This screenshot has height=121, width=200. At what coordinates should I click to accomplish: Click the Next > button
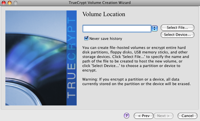tap(164, 116)
